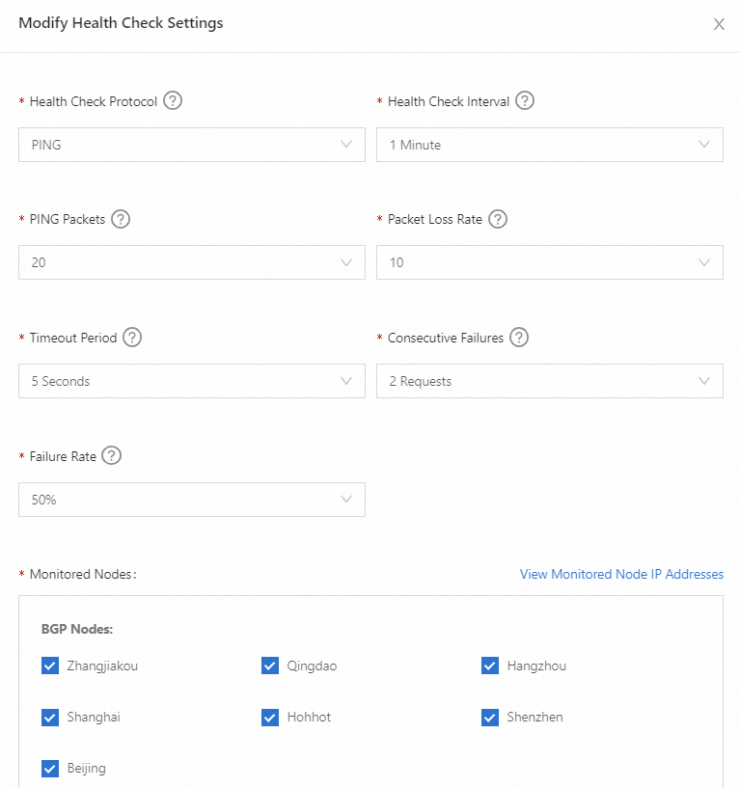Viewport: 740px width, 788px height.
Task: Open the Failure Rate 50% dropdown
Action: [x=192, y=500]
